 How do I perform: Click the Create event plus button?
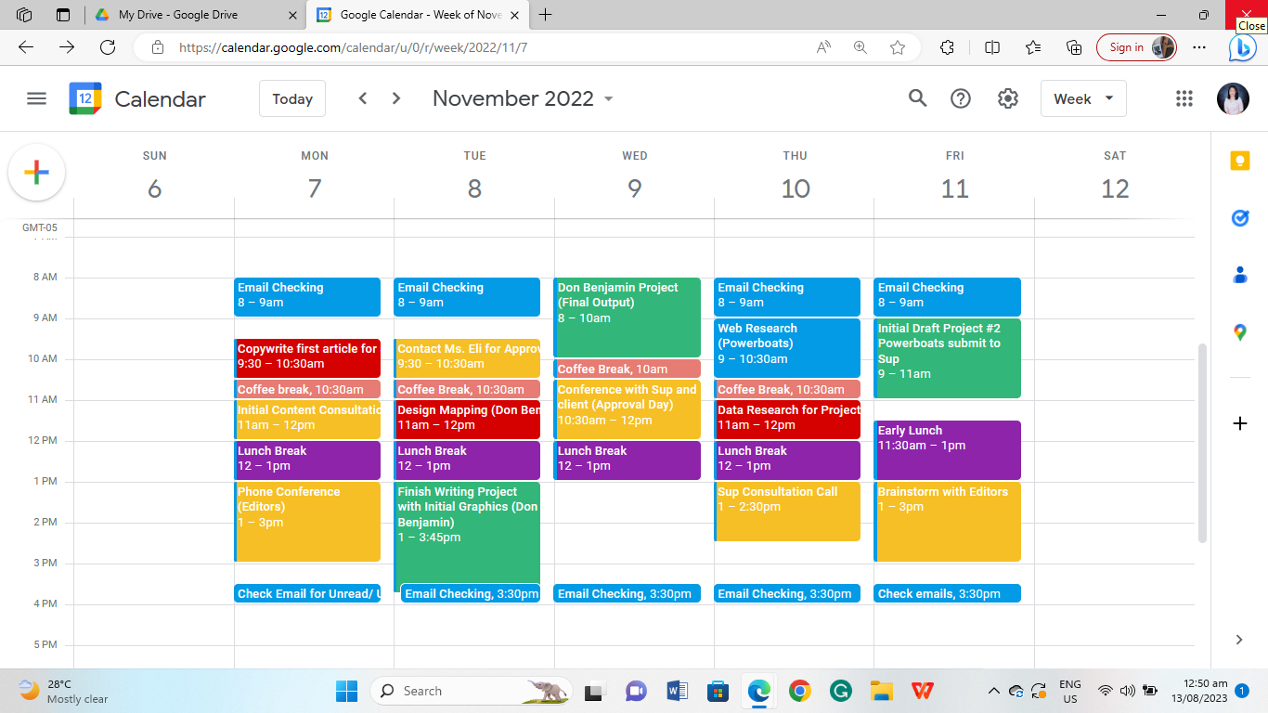(x=36, y=173)
